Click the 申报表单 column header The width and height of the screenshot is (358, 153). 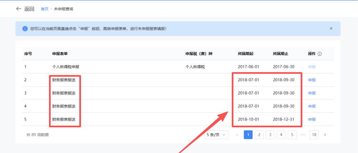(x=60, y=54)
